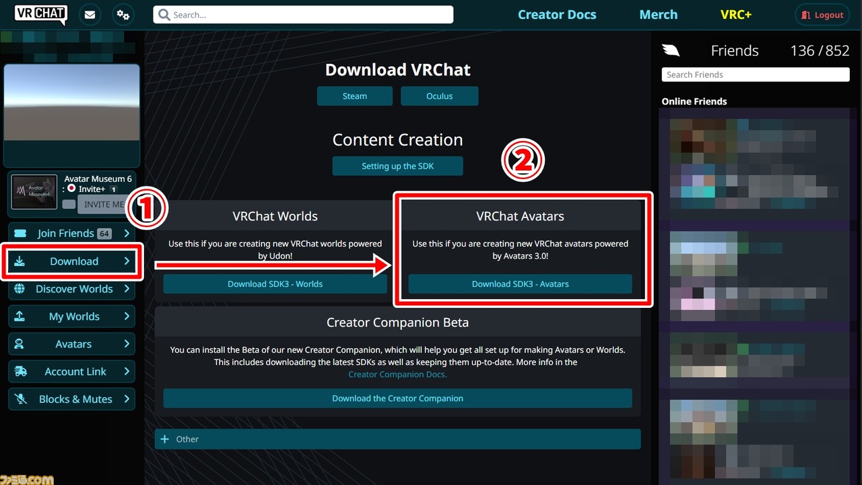Screen dimensions: 862x485
Task: Expand the Avatars chevron
Action: 127,344
